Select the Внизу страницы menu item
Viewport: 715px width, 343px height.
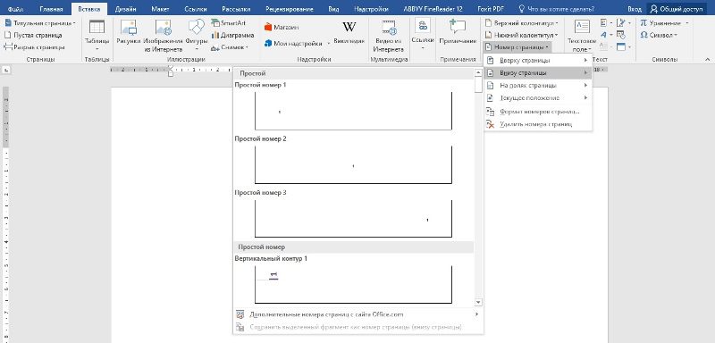(x=538, y=73)
